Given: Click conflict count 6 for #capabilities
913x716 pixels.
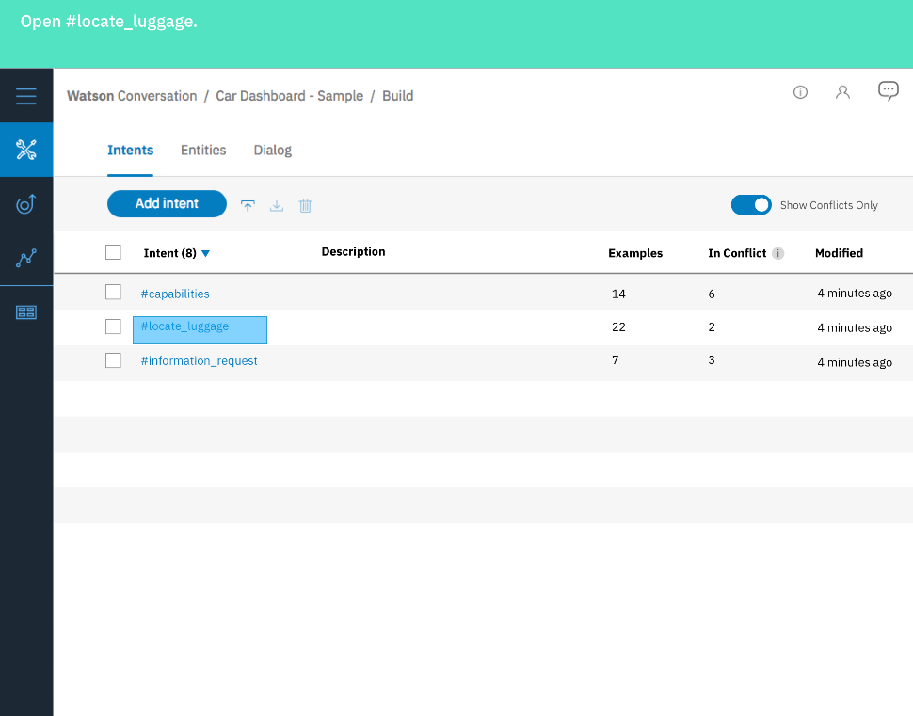Looking at the screenshot, I should pyautogui.click(x=712, y=294).
